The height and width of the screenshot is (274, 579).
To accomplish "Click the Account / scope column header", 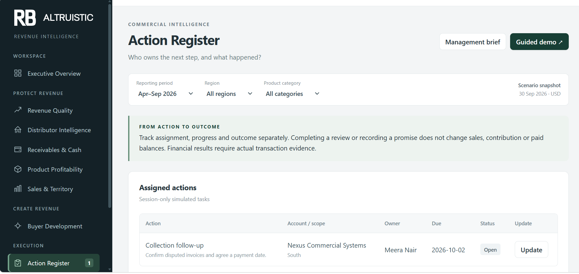I will [306, 223].
